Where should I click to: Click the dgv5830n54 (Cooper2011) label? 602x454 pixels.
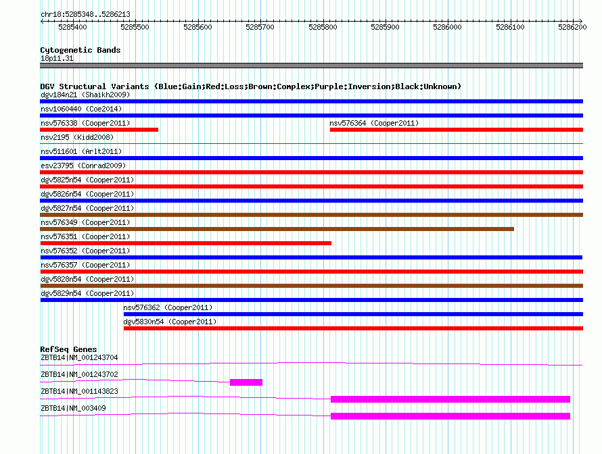click(170, 322)
